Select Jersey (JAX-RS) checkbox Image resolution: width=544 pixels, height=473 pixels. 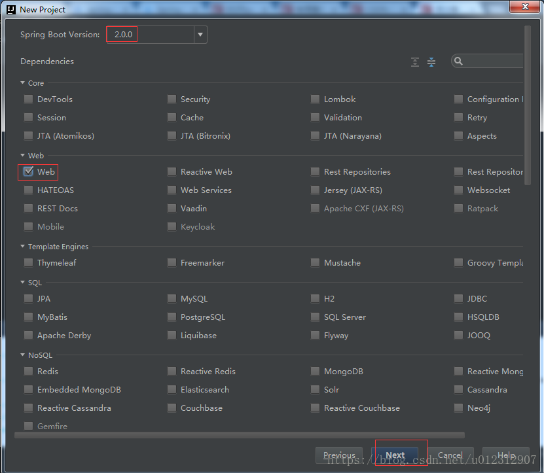(x=315, y=190)
